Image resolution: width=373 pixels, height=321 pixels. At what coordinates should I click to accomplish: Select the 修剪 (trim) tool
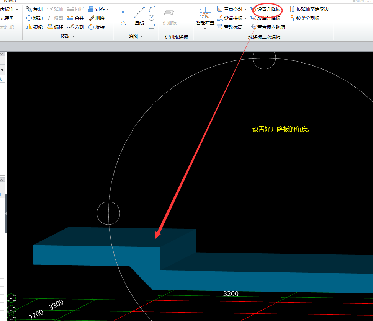[x=55, y=18]
